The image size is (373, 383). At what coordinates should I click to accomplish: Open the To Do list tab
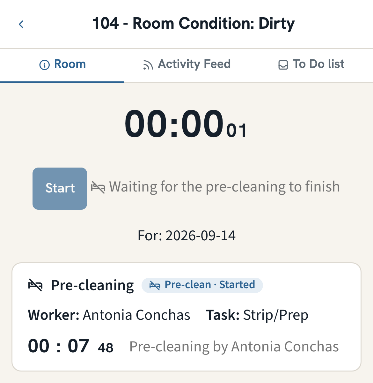(x=311, y=65)
